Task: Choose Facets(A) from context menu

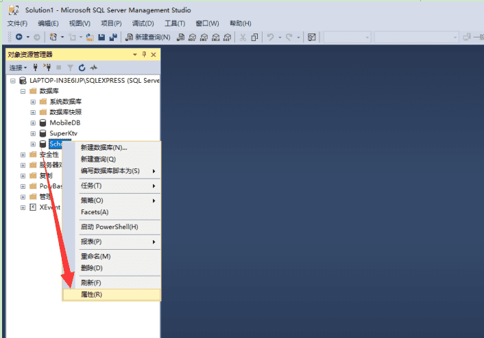Action: tap(112, 212)
